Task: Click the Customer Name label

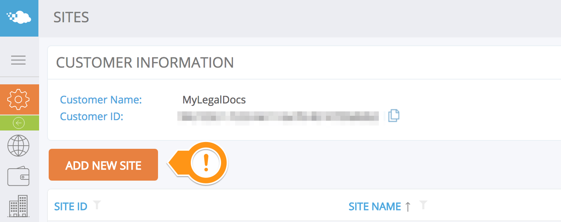Action: pos(101,99)
